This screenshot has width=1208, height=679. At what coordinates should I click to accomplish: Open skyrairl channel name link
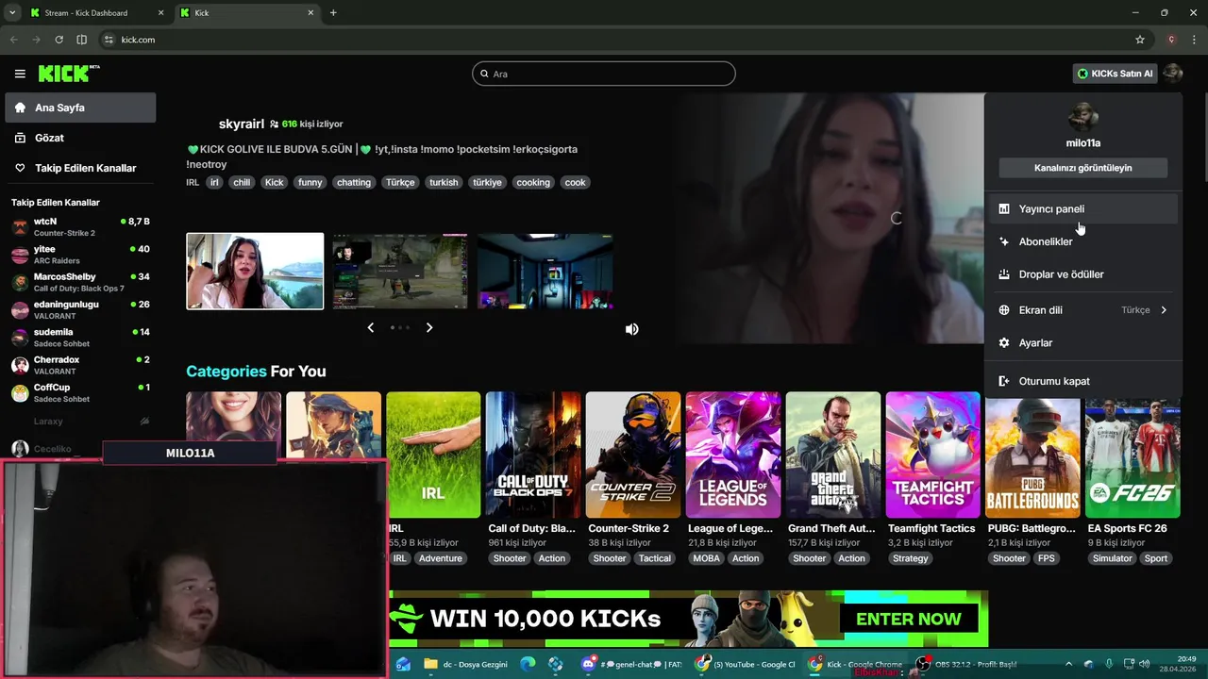pos(242,124)
